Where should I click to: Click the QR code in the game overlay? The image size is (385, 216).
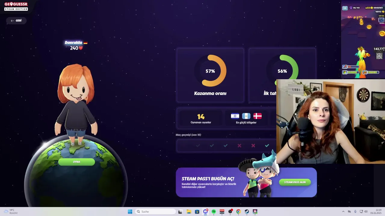(x=379, y=56)
